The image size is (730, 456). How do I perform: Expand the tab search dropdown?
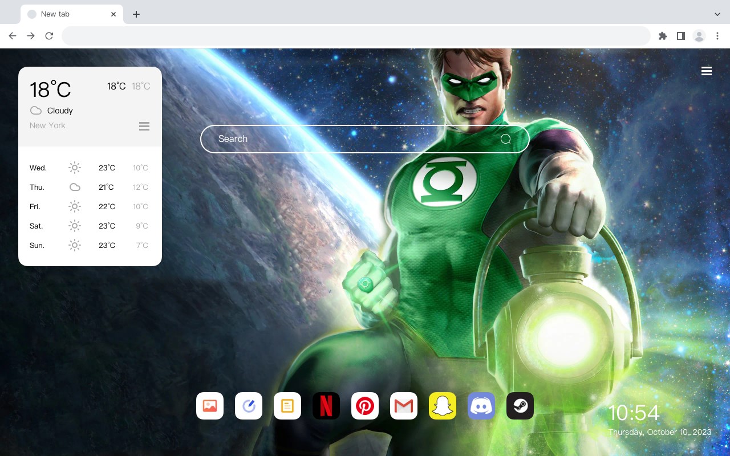pos(717,14)
